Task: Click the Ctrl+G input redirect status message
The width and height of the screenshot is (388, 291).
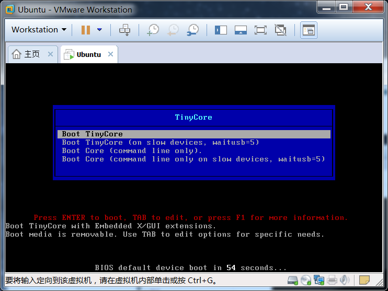Action: (111, 281)
